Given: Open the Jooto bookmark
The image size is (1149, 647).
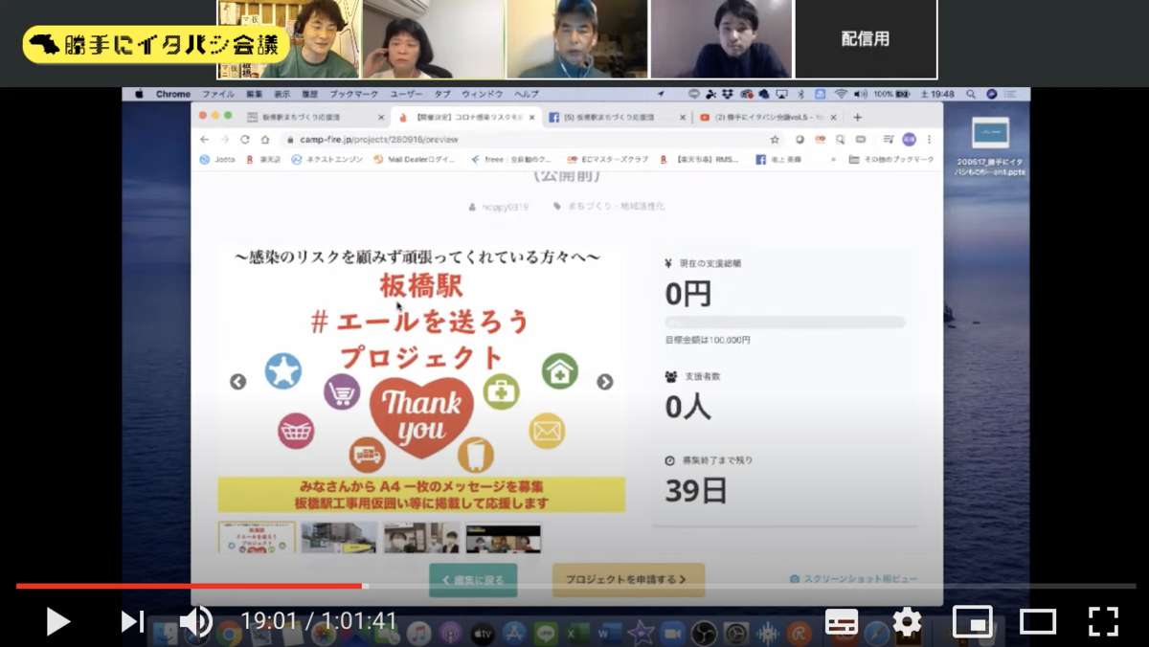Looking at the screenshot, I should (x=217, y=160).
